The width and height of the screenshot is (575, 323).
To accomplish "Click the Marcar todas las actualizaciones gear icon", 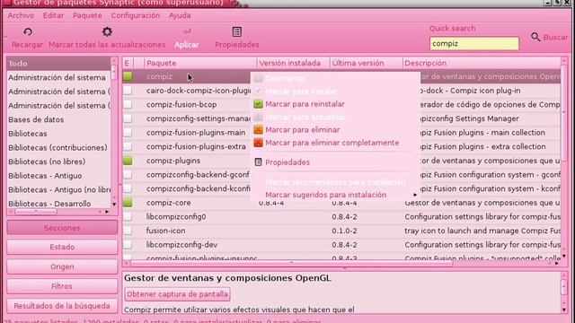I will (x=107, y=32).
